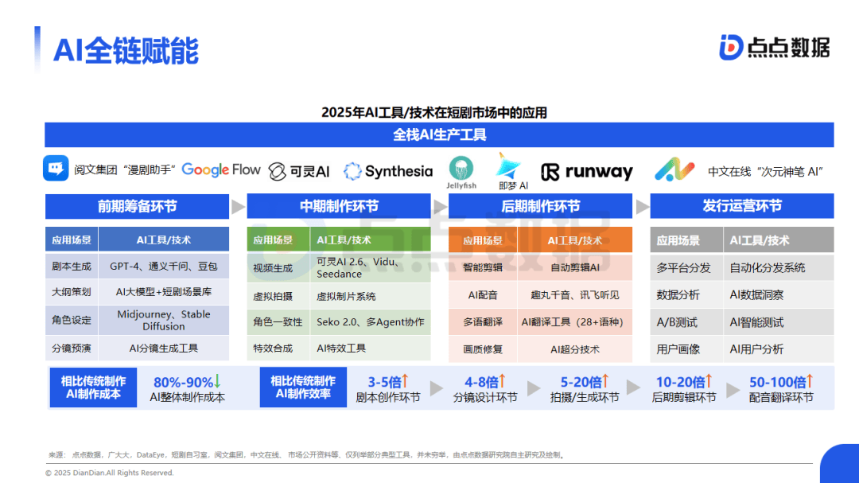Select the 发行运营环节 header
The image size is (859, 483).
point(741,207)
